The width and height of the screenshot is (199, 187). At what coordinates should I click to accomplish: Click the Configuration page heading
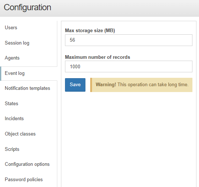tap(27, 7)
